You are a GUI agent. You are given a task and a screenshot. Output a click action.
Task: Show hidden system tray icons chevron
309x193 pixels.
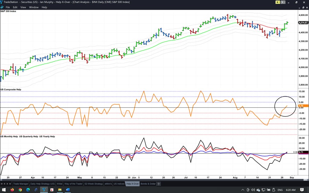coord(243,190)
